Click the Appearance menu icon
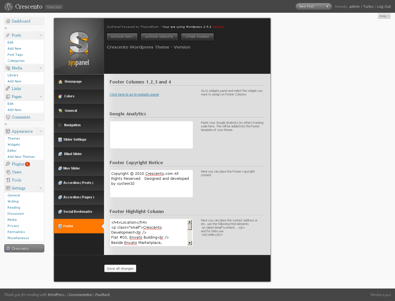Screen dimensions: 395x301 click(8, 131)
